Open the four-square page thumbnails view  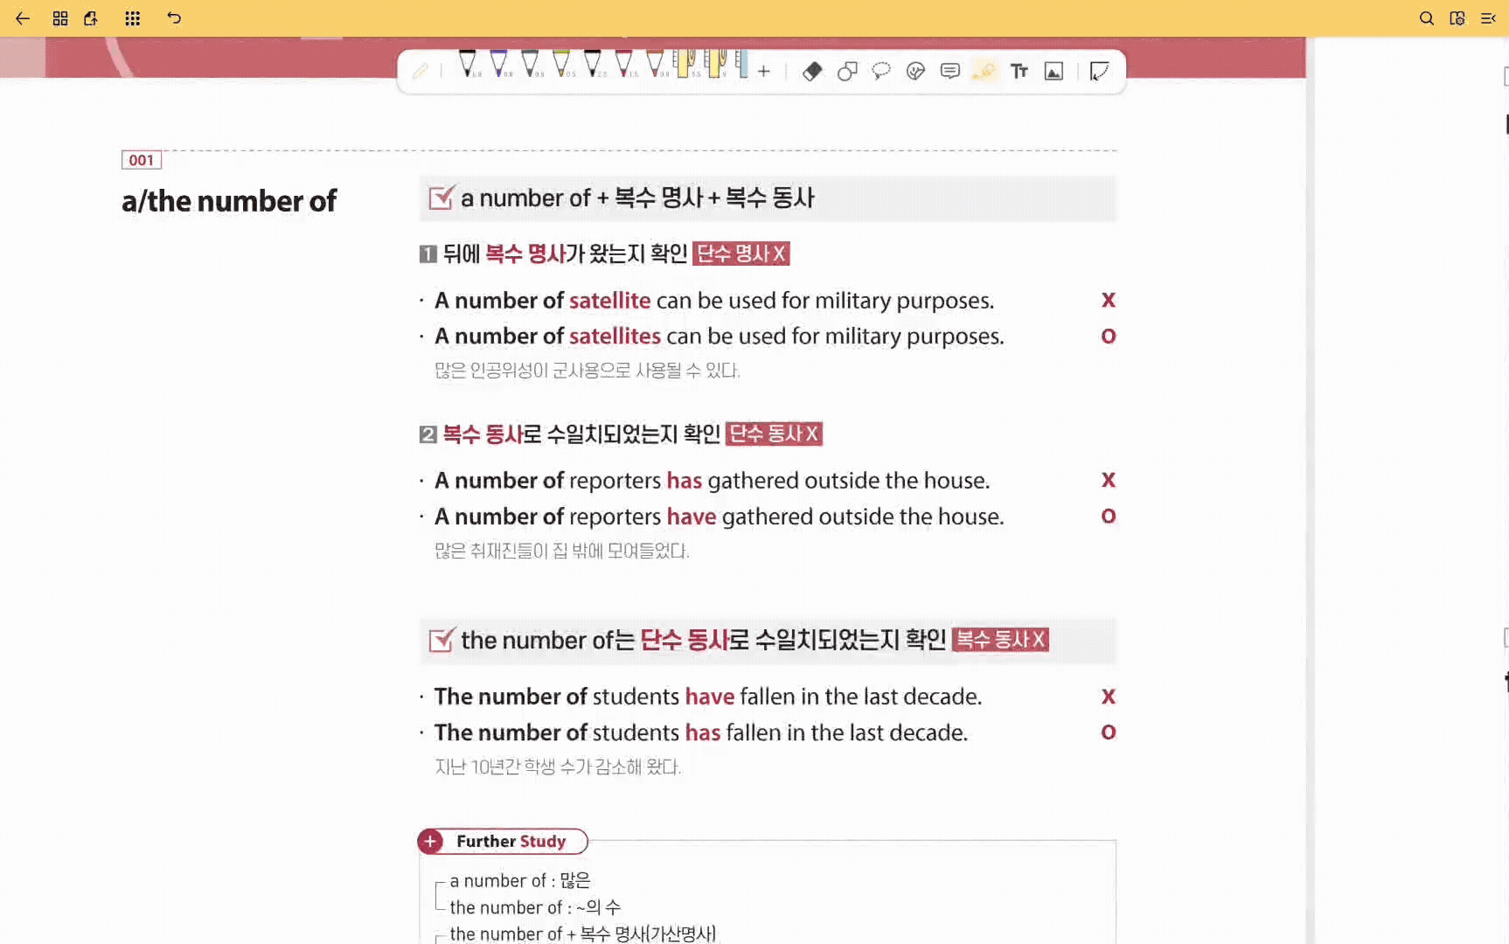(60, 18)
